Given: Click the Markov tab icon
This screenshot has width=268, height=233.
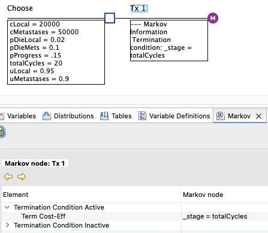Looking at the screenshot, I should [220, 116].
